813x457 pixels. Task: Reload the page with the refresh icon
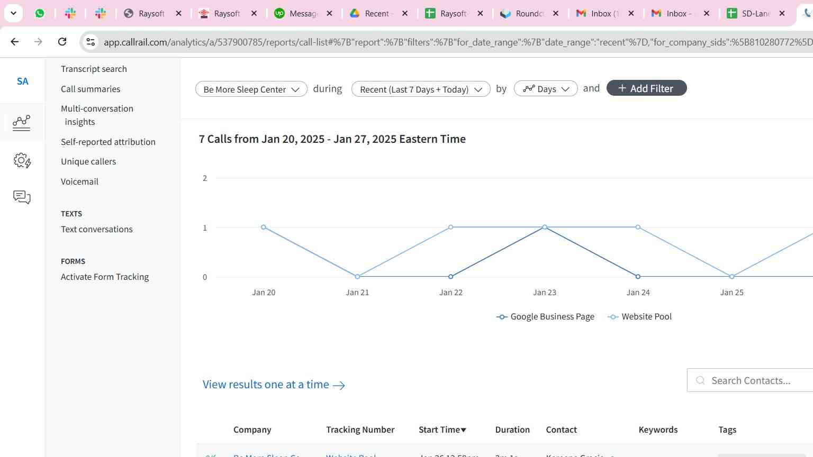point(62,41)
